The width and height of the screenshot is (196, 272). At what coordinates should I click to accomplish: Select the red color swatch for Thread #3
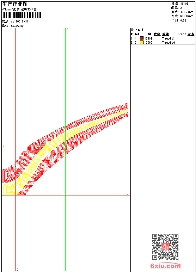click(x=142, y=38)
